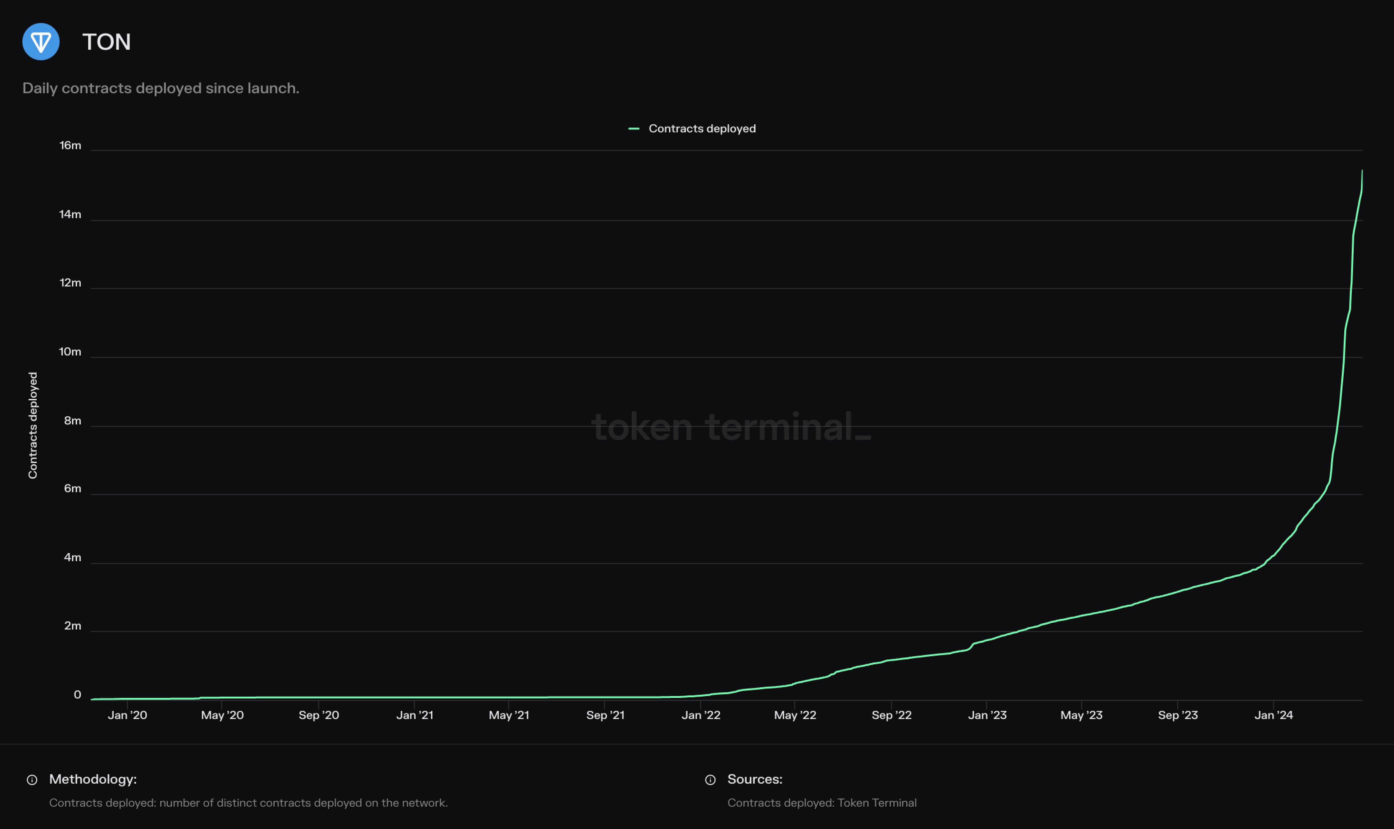Image resolution: width=1394 pixels, height=829 pixels.
Task: Click the Methodology heading
Action: (x=93, y=779)
